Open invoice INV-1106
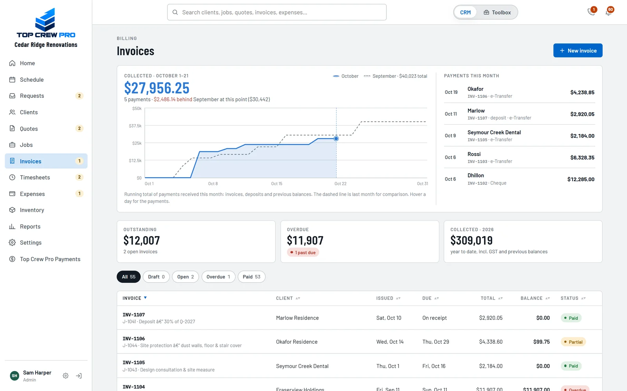Image resolution: width=627 pixels, height=391 pixels. click(134, 339)
